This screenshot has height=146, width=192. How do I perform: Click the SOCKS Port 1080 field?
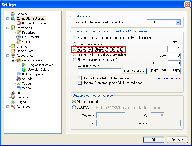point(158,115)
